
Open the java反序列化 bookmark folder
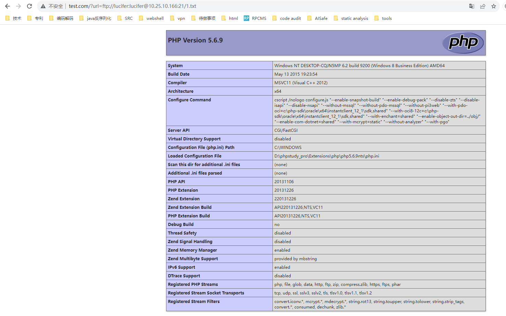pyautogui.click(x=95, y=18)
